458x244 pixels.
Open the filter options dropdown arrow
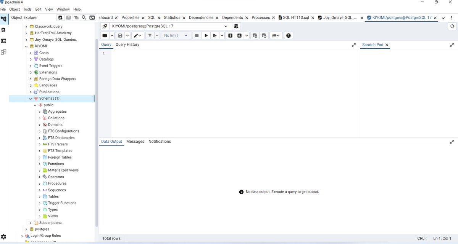pos(157,35)
